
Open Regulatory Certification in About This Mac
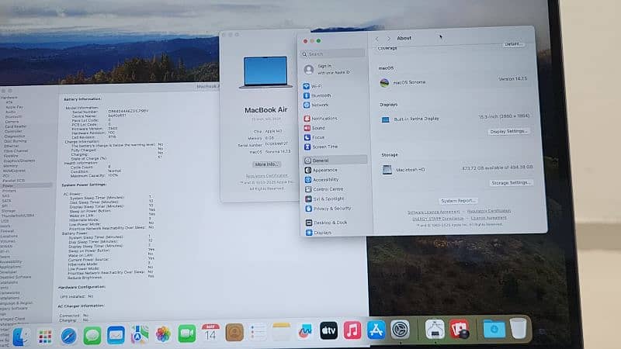tap(266, 176)
